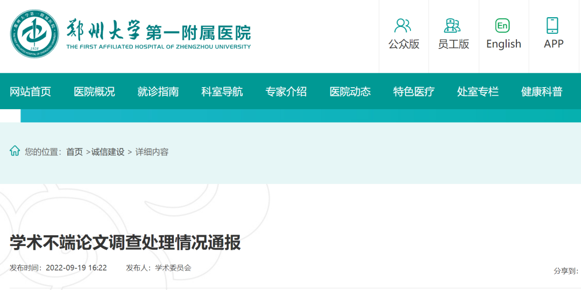Click the article title 学术不端论文调查处理情况通报
The width and height of the screenshot is (581, 290).
click(125, 243)
